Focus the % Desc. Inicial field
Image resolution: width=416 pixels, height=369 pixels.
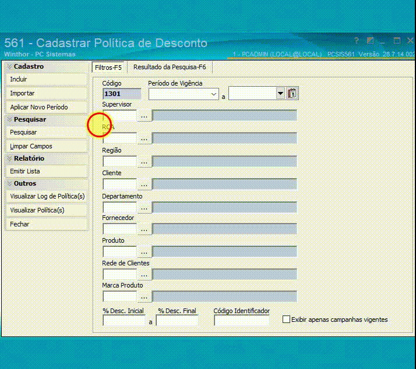click(x=124, y=321)
